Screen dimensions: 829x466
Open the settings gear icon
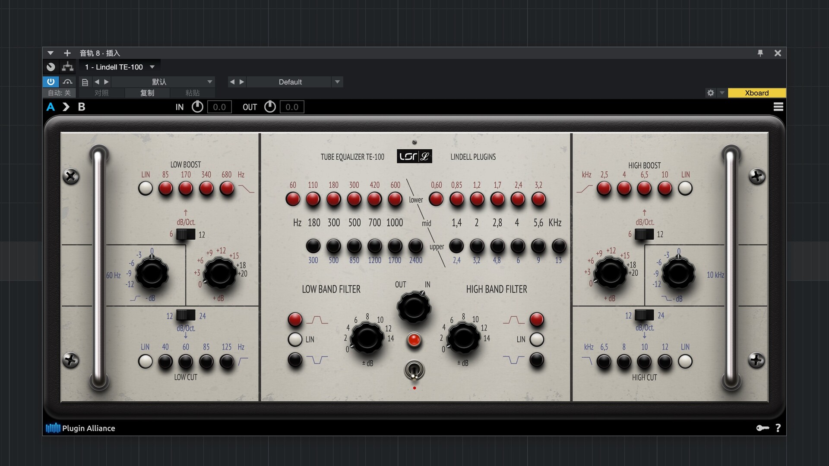(x=710, y=93)
